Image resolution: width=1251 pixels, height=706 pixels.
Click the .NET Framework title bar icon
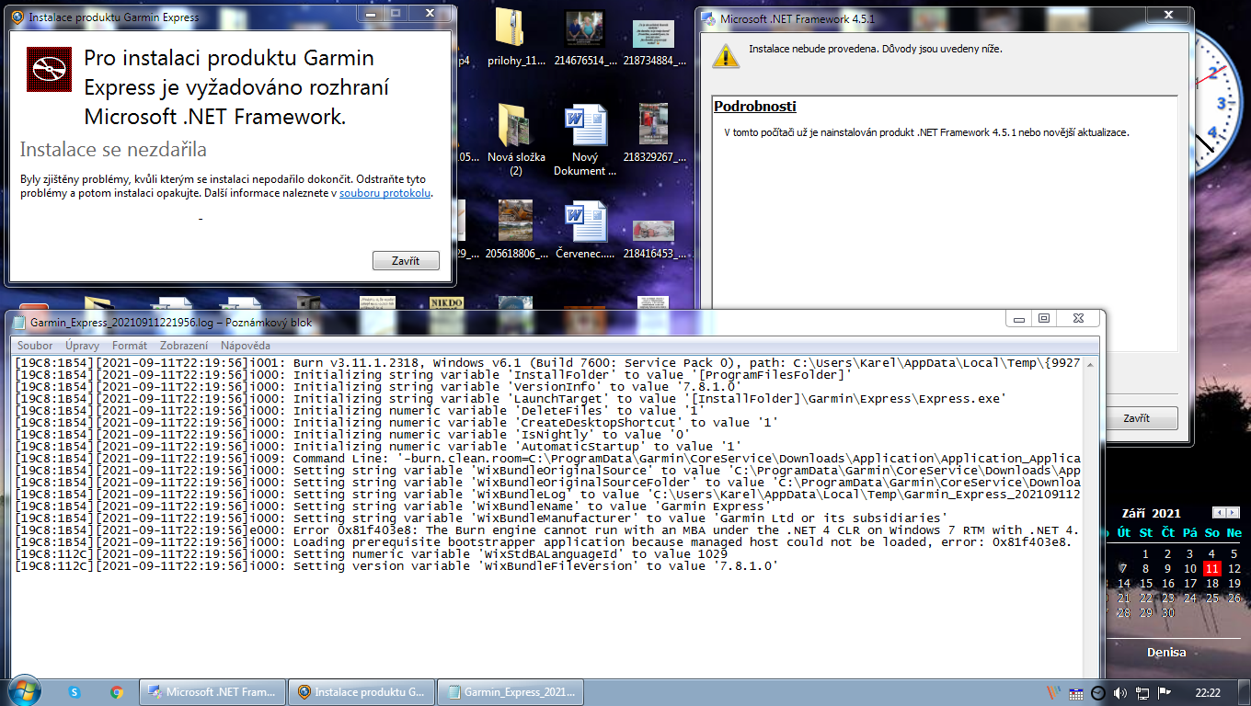(708, 18)
